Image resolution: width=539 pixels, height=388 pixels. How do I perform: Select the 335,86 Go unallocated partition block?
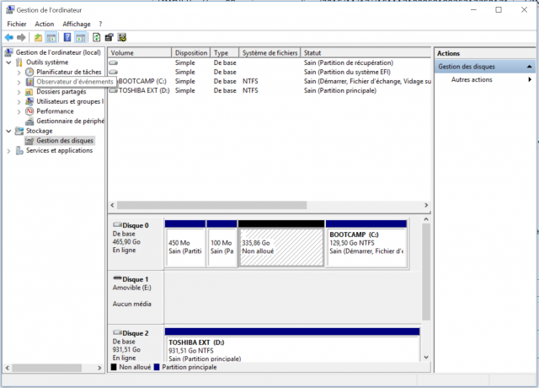coord(281,245)
